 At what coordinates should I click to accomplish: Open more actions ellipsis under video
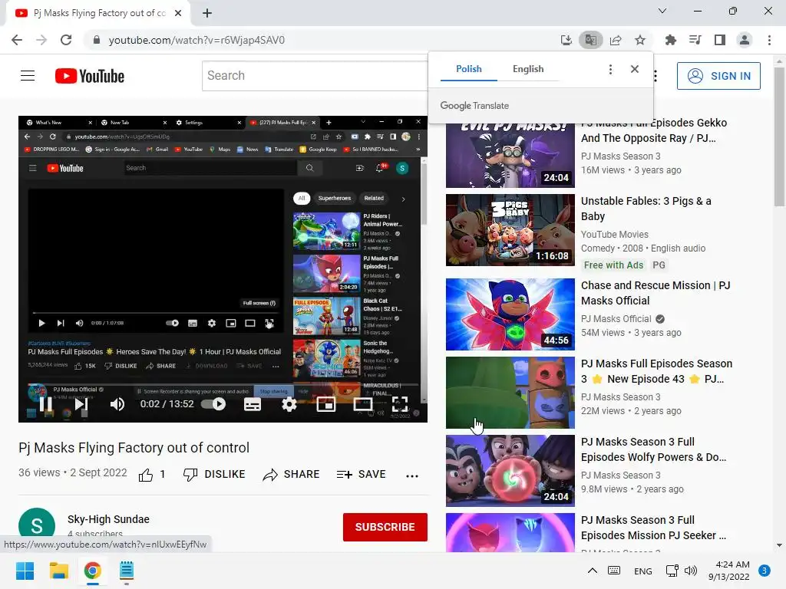[x=412, y=475]
